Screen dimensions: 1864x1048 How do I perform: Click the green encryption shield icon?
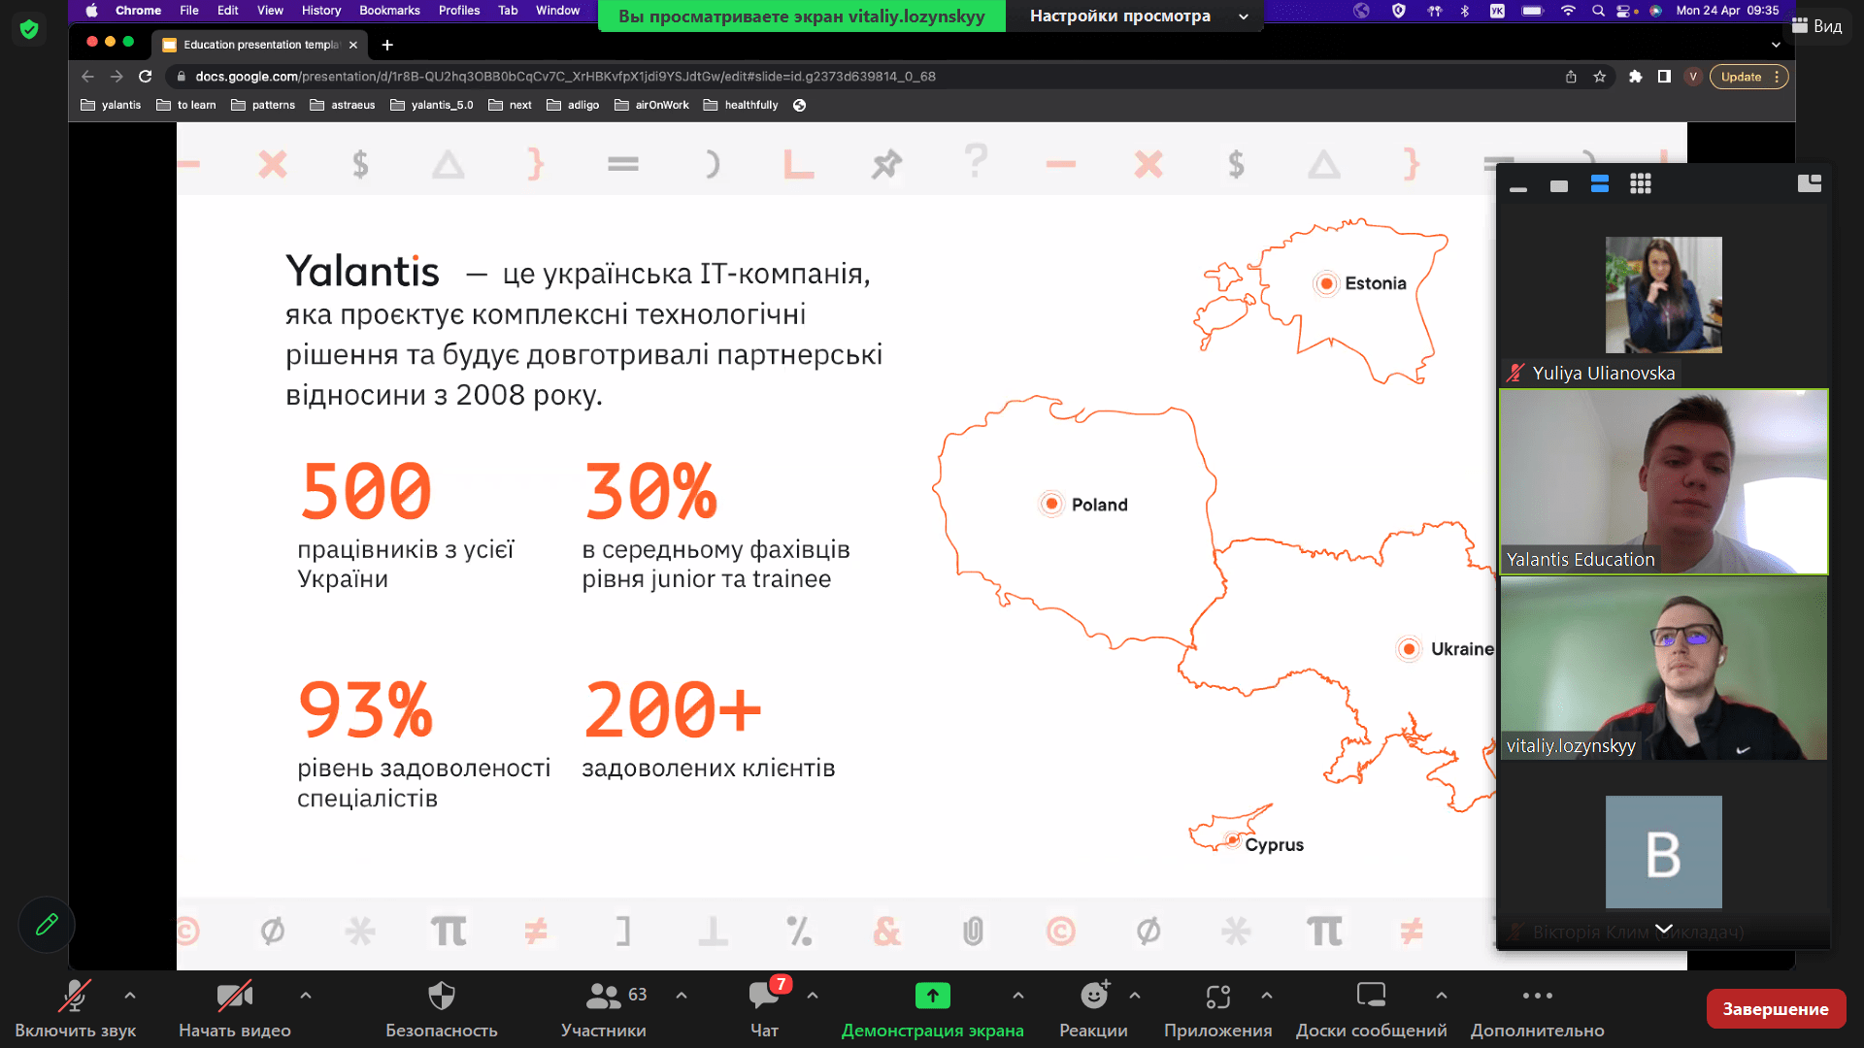[29, 29]
